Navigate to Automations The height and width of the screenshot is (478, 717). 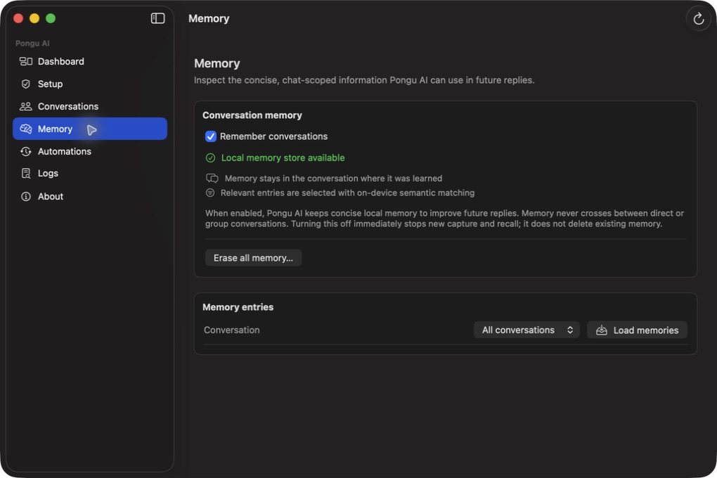click(x=90, y=151)
